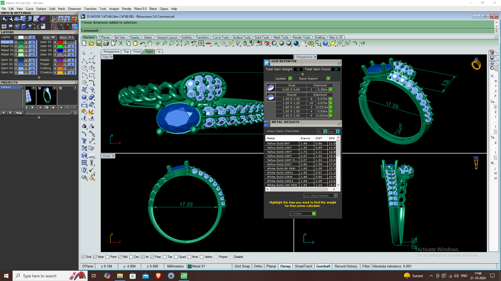Image resolution: width=501 pixels, height=281 pixels.
Task: Click the User 01 red color swatch
Action: point(60,42)
